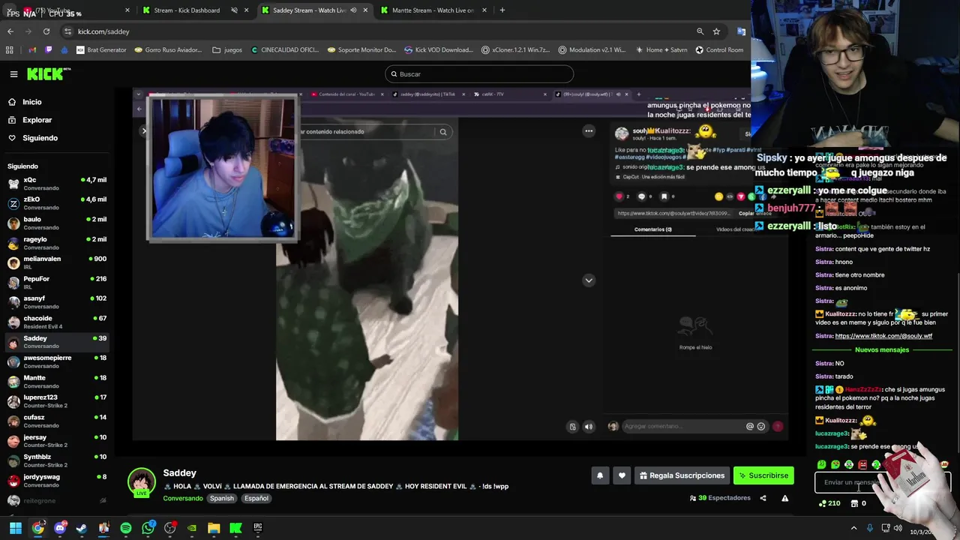Open Epic Games from the taskbar
This screenshot has width=960, height=540.
[257, 528]
